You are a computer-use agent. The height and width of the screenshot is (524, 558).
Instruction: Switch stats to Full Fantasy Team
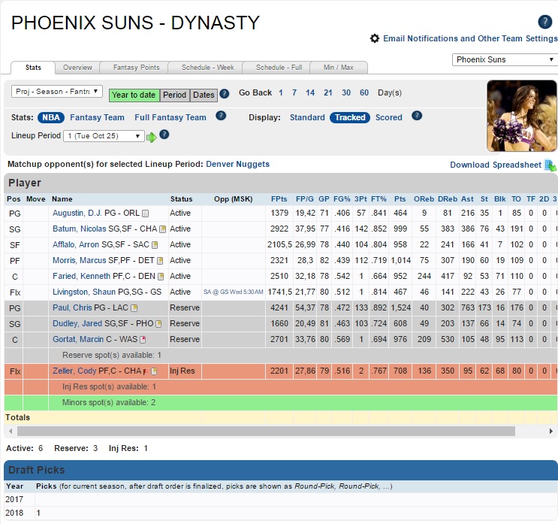pyautogui.click(x=170, y=117)
